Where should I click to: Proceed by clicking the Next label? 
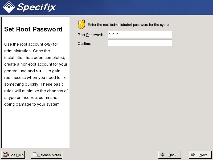tap(203, 155)
